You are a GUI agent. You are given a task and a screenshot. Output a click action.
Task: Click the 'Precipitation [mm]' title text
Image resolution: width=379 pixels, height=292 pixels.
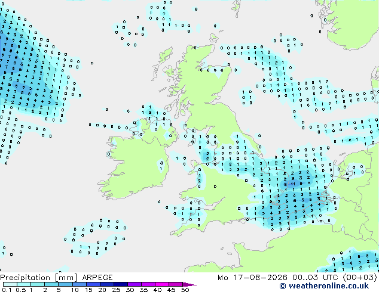tap(38, 278)
